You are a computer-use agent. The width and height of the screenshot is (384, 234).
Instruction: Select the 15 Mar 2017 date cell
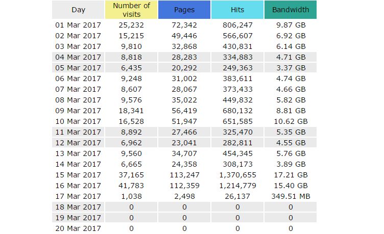coord(78,175)
